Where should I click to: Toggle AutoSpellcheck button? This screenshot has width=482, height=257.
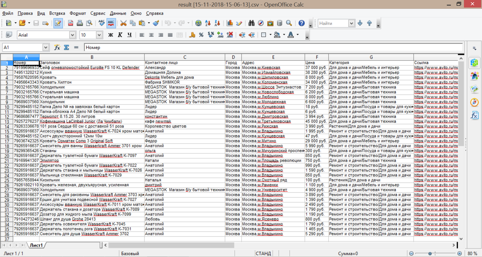pyautogui.click(x=111, y=23)
